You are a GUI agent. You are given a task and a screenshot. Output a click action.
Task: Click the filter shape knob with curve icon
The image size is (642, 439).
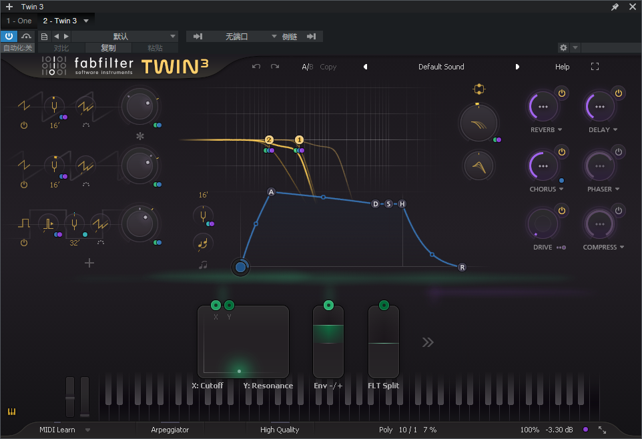pyautogui.click(x=478, y=123)
